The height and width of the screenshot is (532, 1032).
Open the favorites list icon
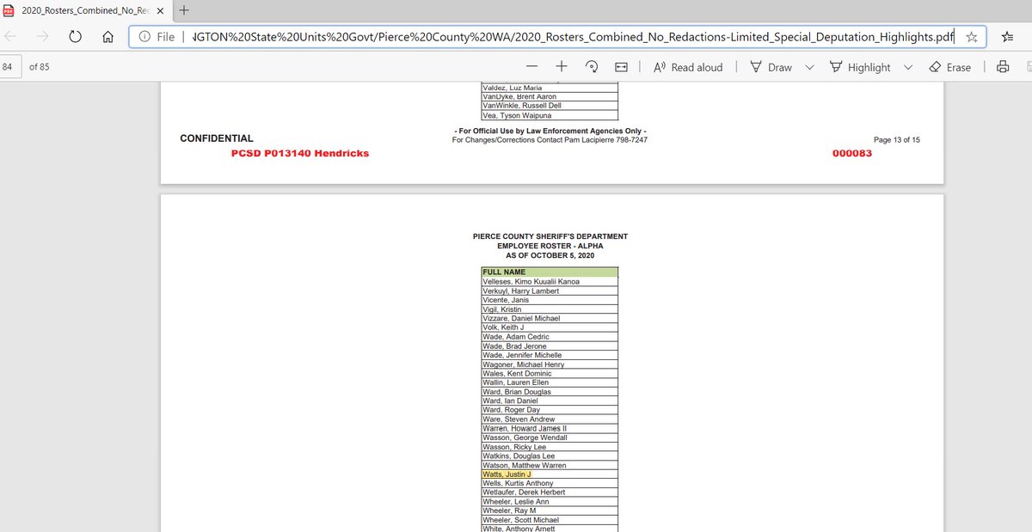[1007, 37]
